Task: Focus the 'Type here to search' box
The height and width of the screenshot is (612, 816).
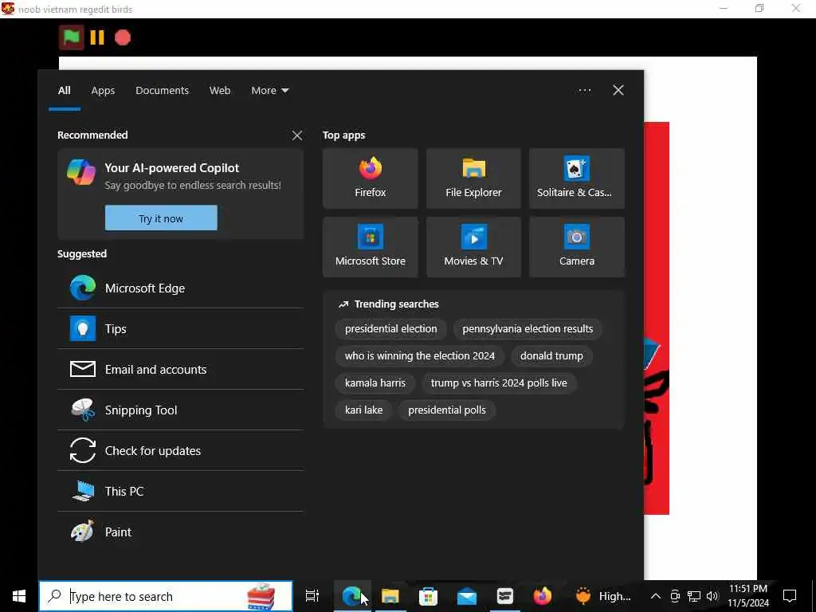Action: tap(166, 596)
